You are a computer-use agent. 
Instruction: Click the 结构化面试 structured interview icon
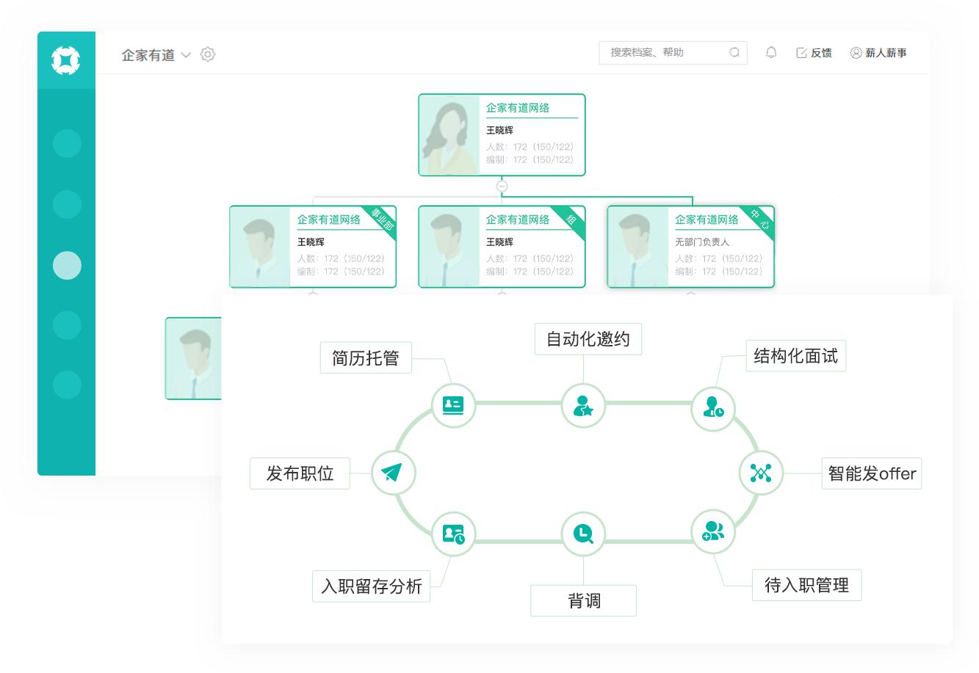[712, 409]
